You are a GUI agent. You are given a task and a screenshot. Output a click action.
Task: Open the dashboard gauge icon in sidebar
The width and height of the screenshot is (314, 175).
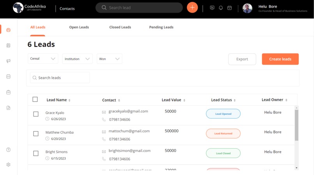pos(9,30)
